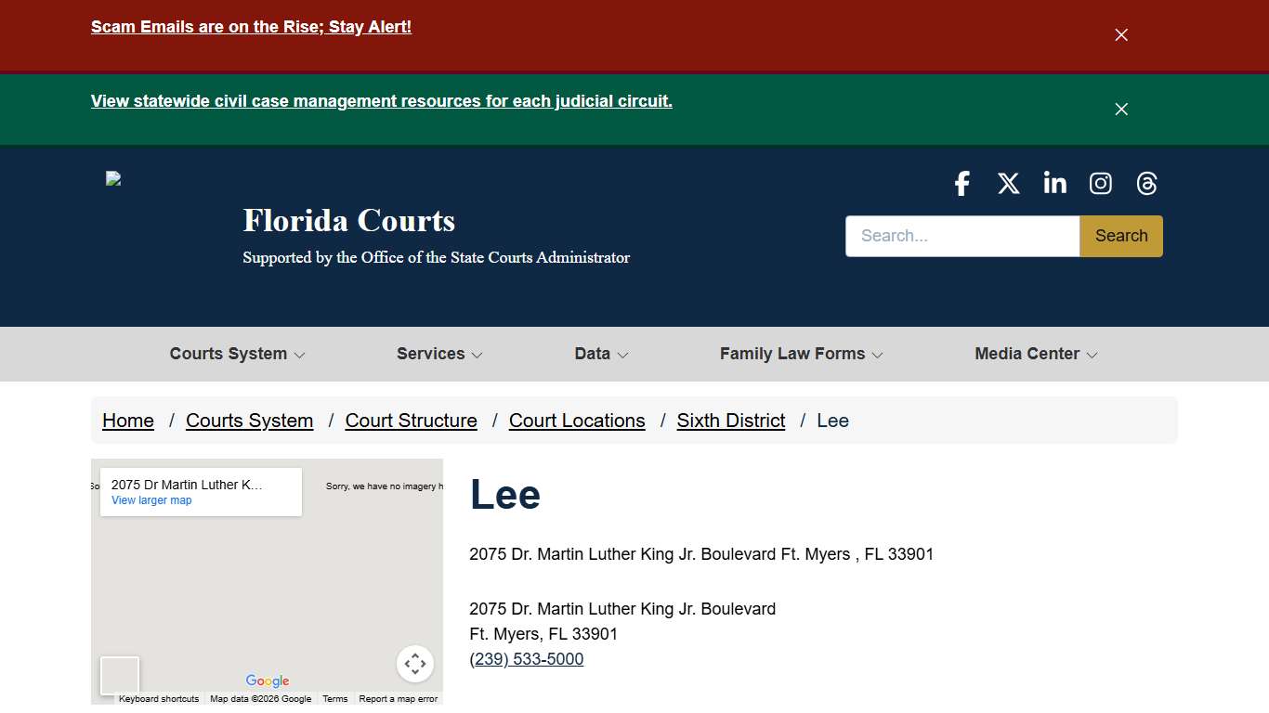
Task: Open the Instagram social icon
Action: (x=1100, y=183)
